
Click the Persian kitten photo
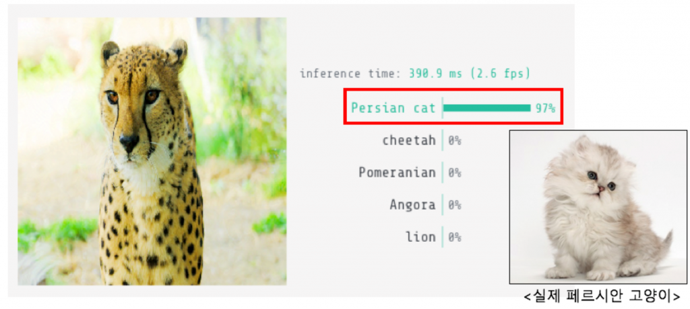coord(589,207)
